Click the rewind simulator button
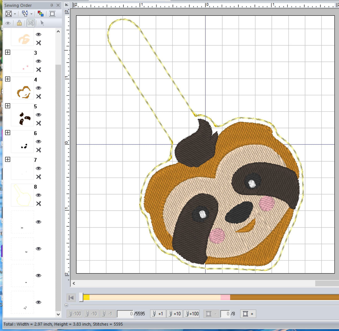 coord(71,297)
